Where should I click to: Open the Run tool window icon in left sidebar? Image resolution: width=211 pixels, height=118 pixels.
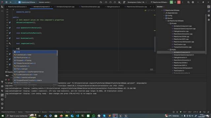[x=2, y=95]
